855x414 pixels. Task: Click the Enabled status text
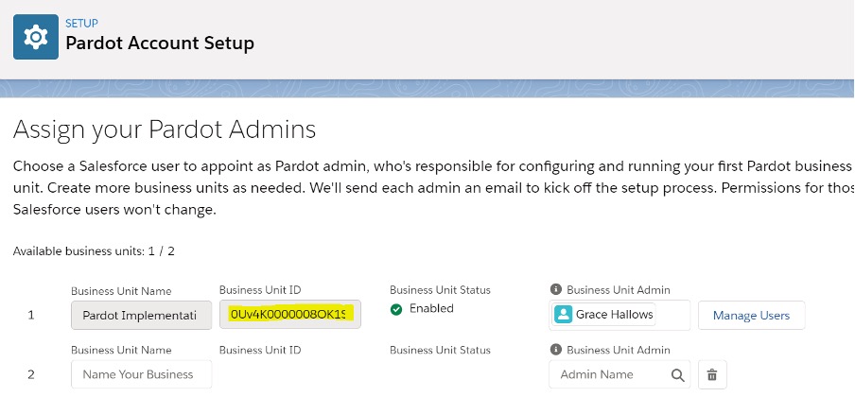[x=431, y=308]
